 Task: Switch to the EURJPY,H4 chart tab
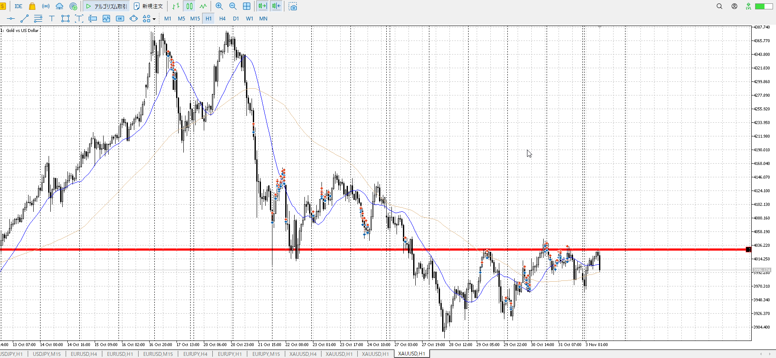(x=195, y=354)
